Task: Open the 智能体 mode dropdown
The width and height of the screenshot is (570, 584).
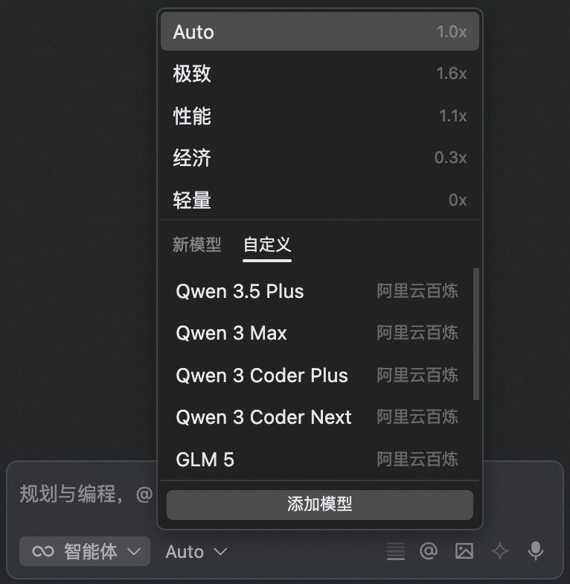Action: pyautogui.click(x=85, y=551)
